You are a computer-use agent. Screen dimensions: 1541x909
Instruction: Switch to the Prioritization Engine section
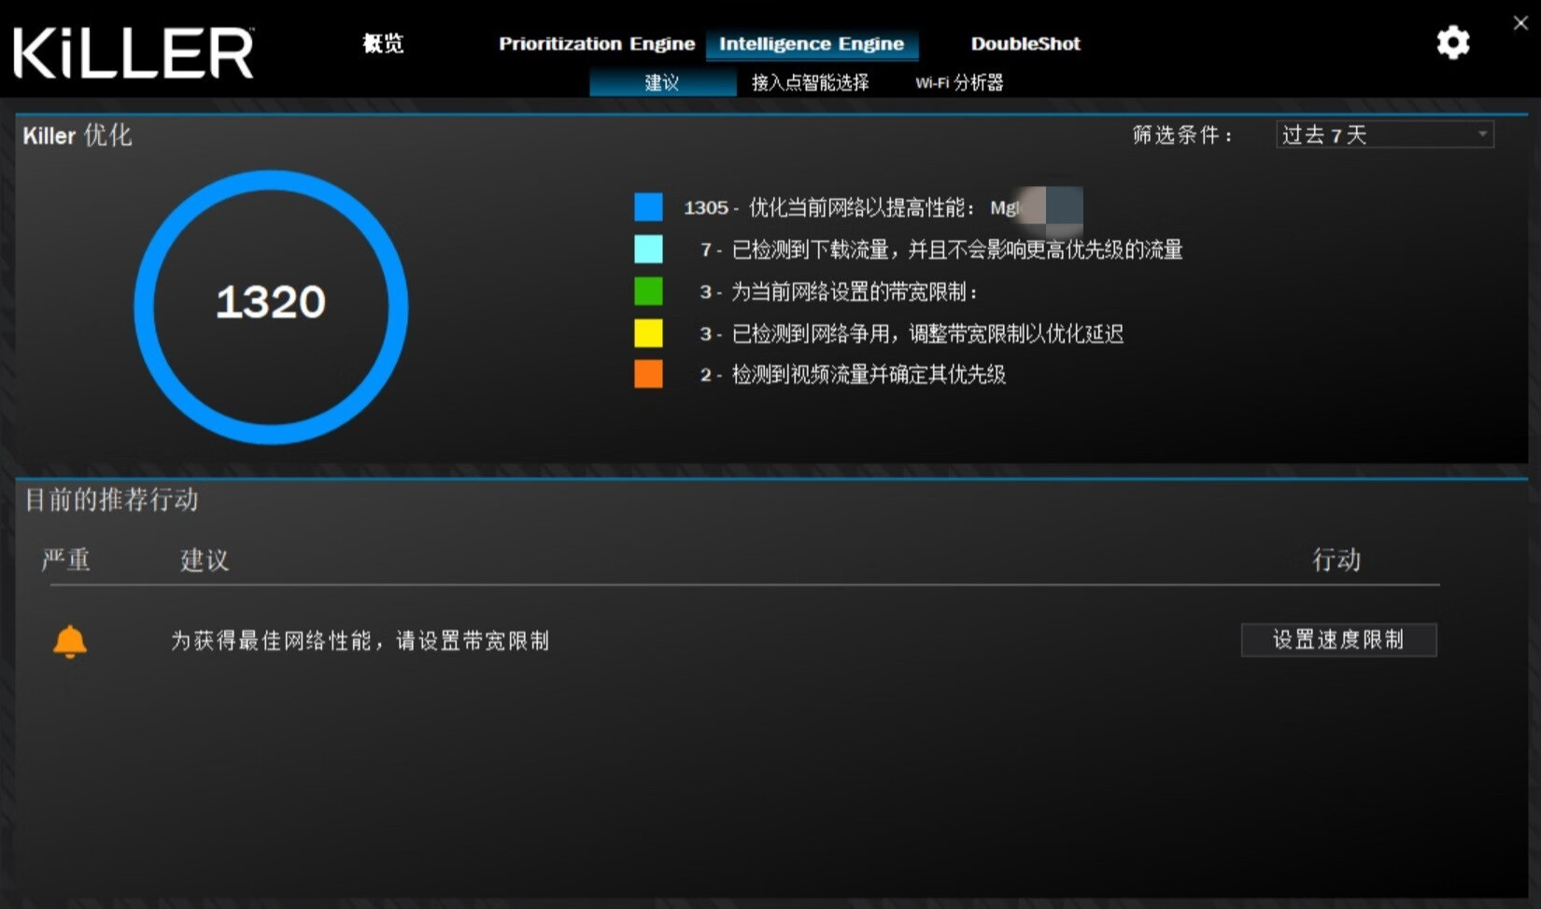(596, 43)
